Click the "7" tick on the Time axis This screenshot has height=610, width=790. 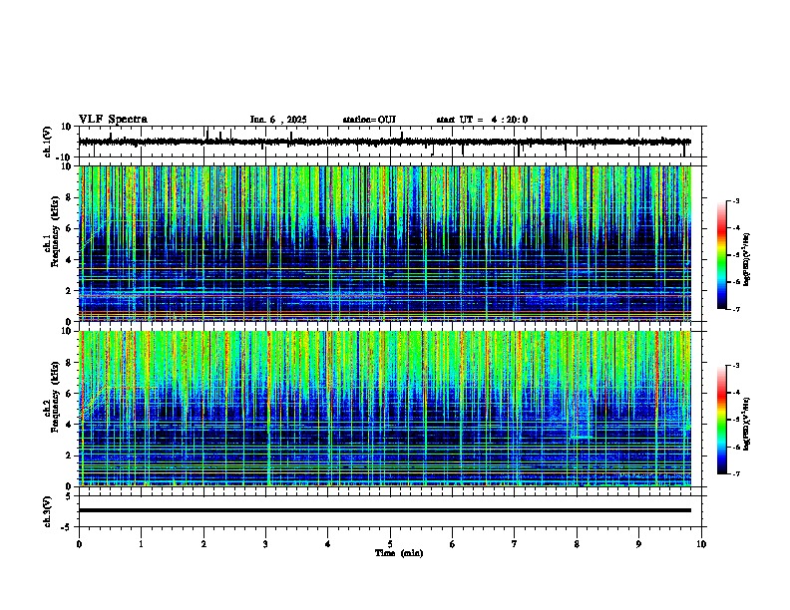(515, 544)
